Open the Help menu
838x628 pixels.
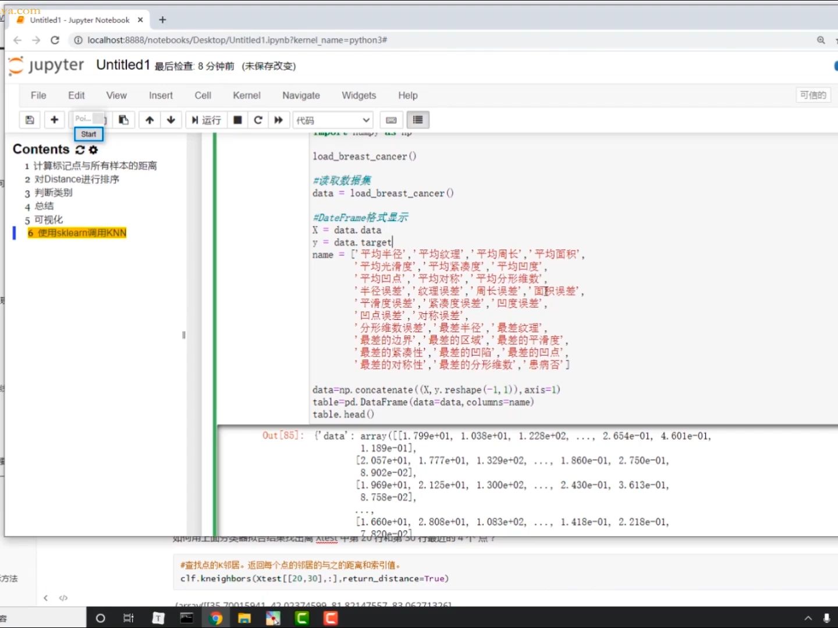(408, 95)
